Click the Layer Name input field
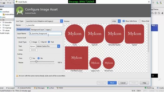 [x=46, y=33]
